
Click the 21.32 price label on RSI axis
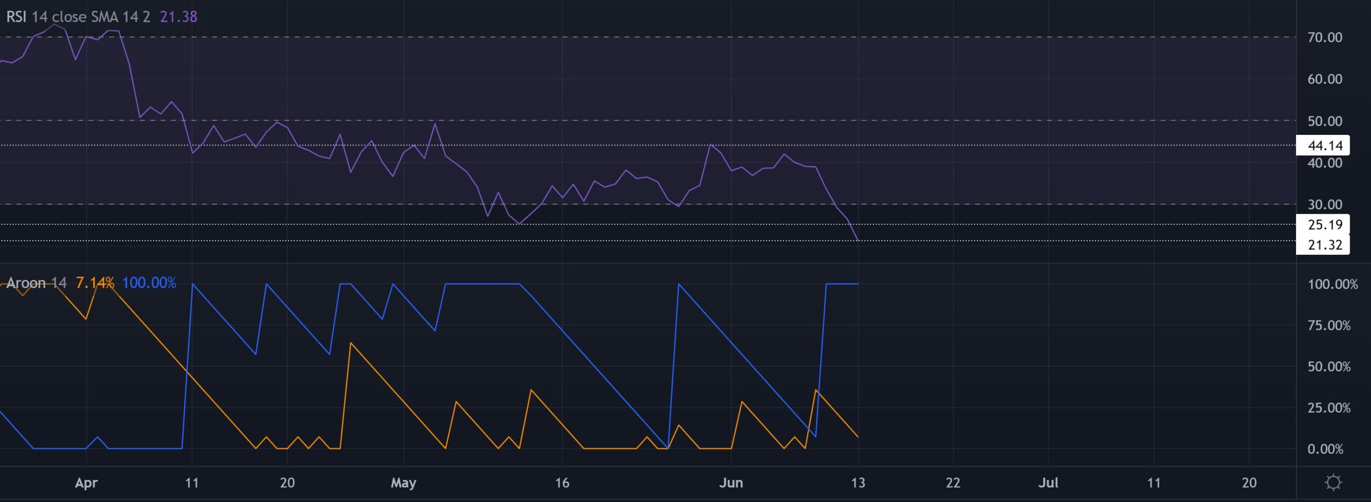[x=1322, y=245]
